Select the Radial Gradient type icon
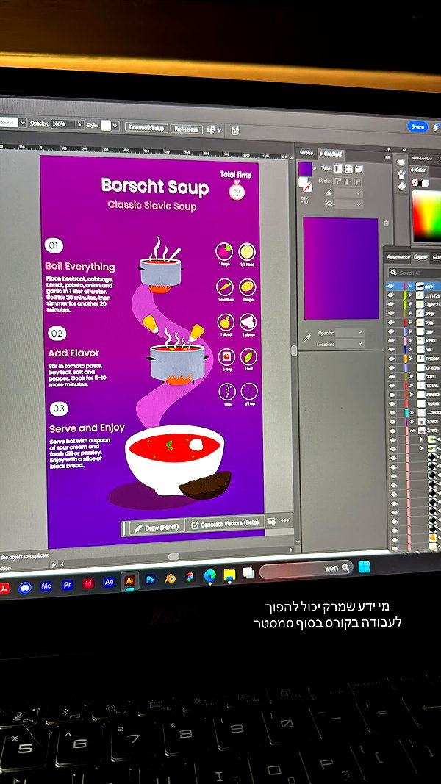The width and height of the screenshot is (441, 784). point(348,169)
